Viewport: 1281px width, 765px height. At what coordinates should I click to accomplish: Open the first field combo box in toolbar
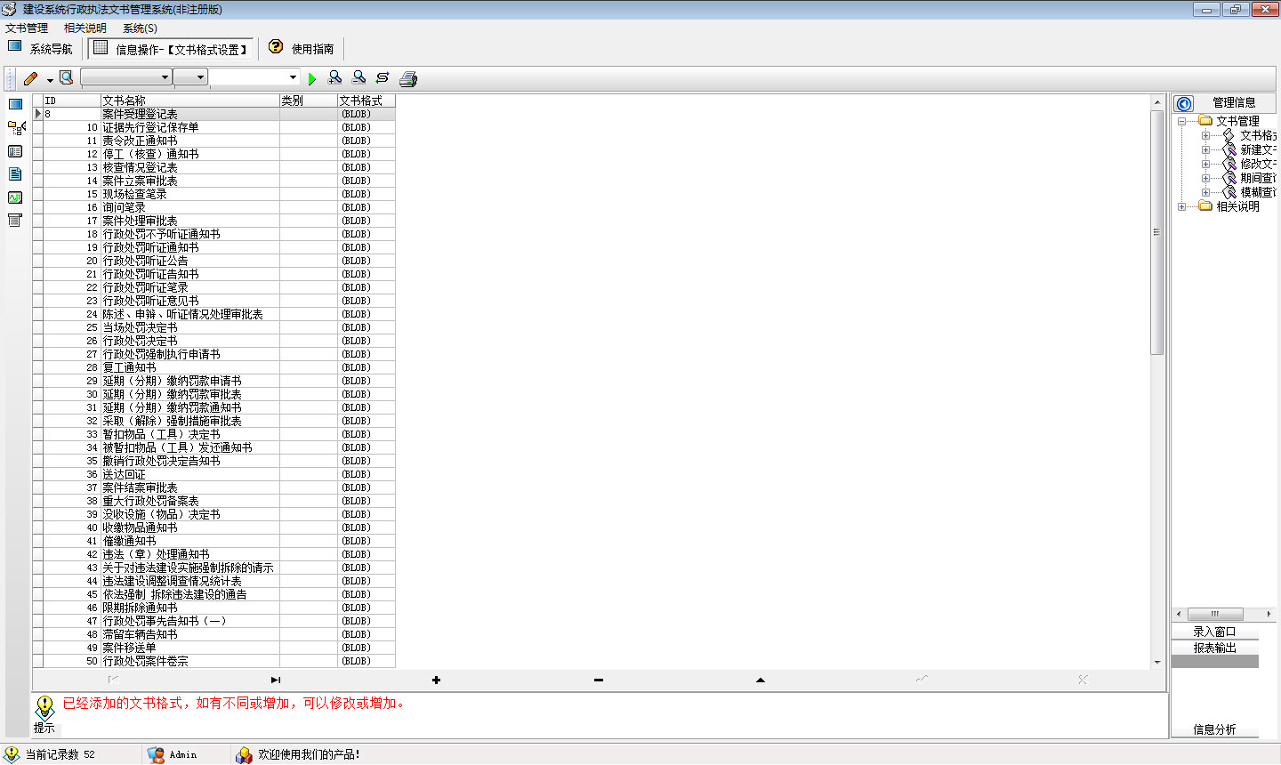coord(126,77)
